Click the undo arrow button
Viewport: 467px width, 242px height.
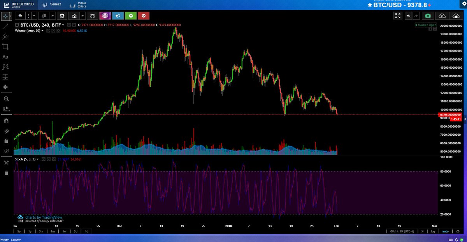[408, 16]
